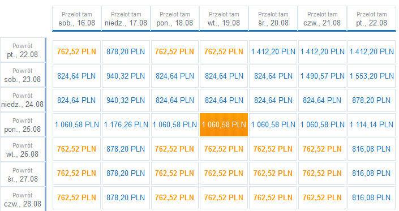Open outbound column header pt., 22.08
The height and width of the screenshot is (211, 399).
[371, 19]
